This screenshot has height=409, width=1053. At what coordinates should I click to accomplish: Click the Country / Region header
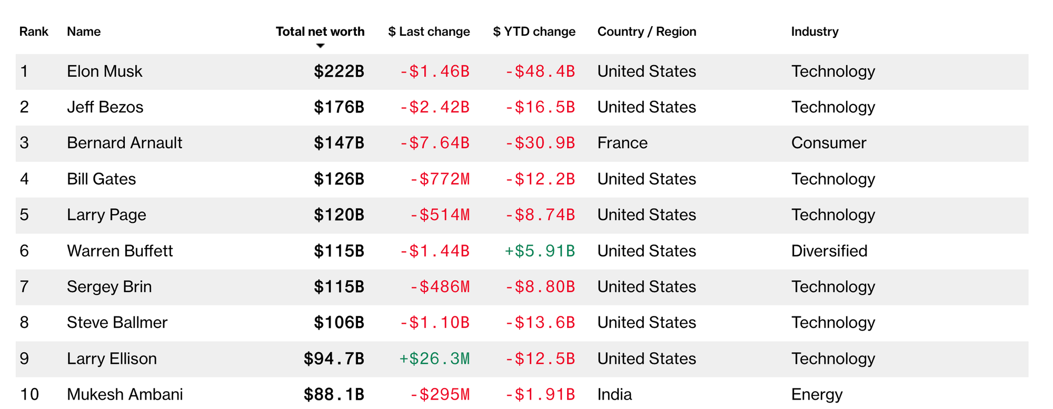[647, 32]
